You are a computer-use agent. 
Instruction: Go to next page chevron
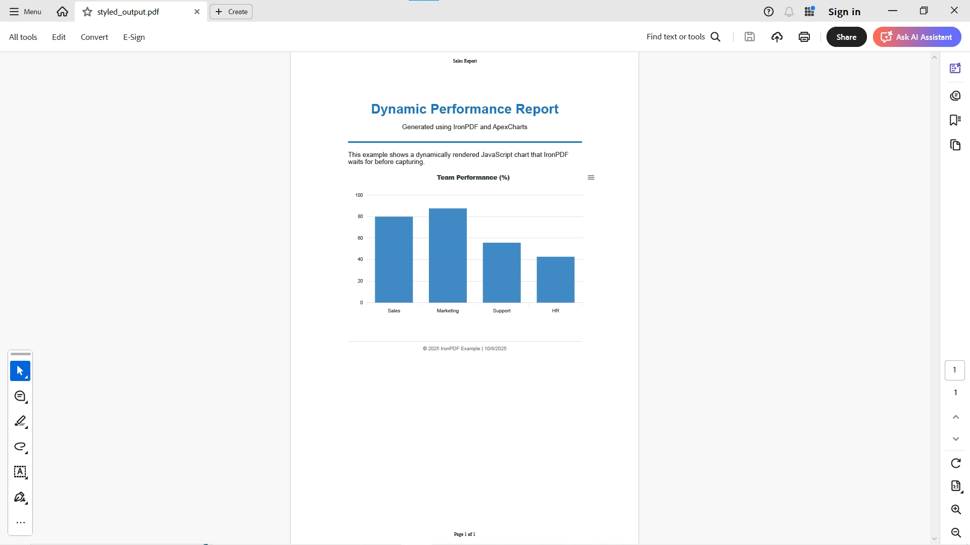click(x=955, y=439)
